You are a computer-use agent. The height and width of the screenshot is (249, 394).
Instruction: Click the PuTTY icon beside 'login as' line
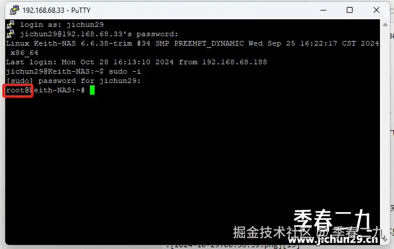11,25
